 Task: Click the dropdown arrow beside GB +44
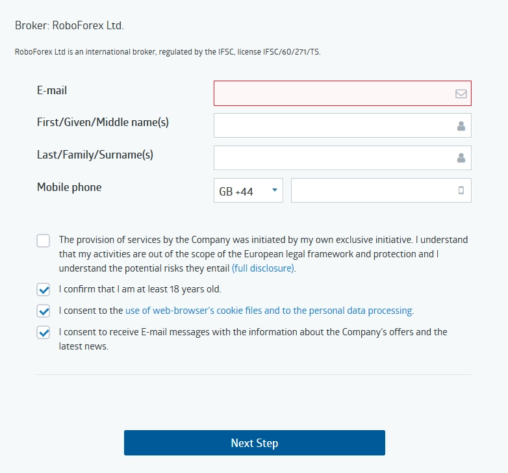(x=274, y=190)
